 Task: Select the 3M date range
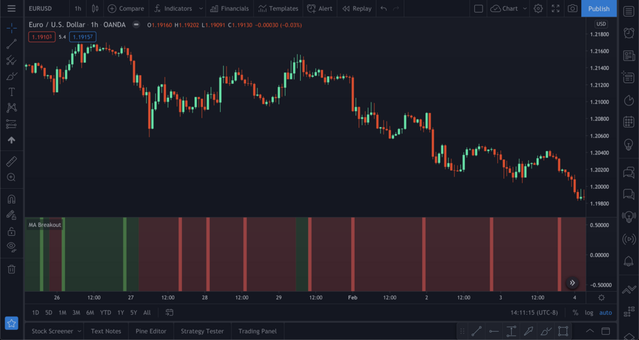tap(76, 313)
